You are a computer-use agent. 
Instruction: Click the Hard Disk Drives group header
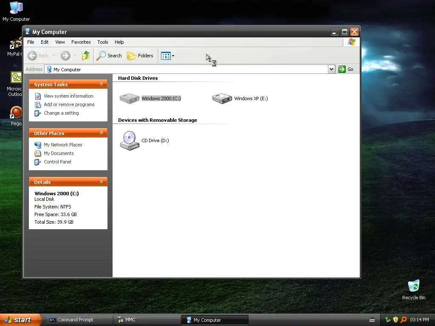coord(138,78)
